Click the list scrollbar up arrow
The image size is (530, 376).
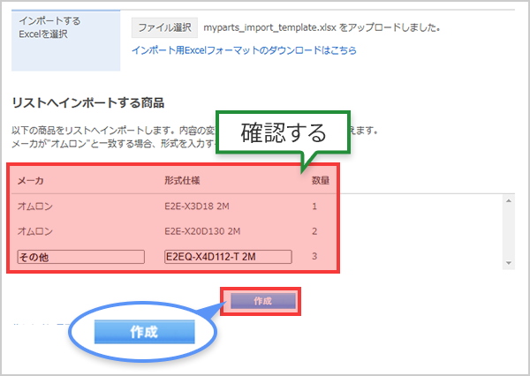(x=509, y=201)
